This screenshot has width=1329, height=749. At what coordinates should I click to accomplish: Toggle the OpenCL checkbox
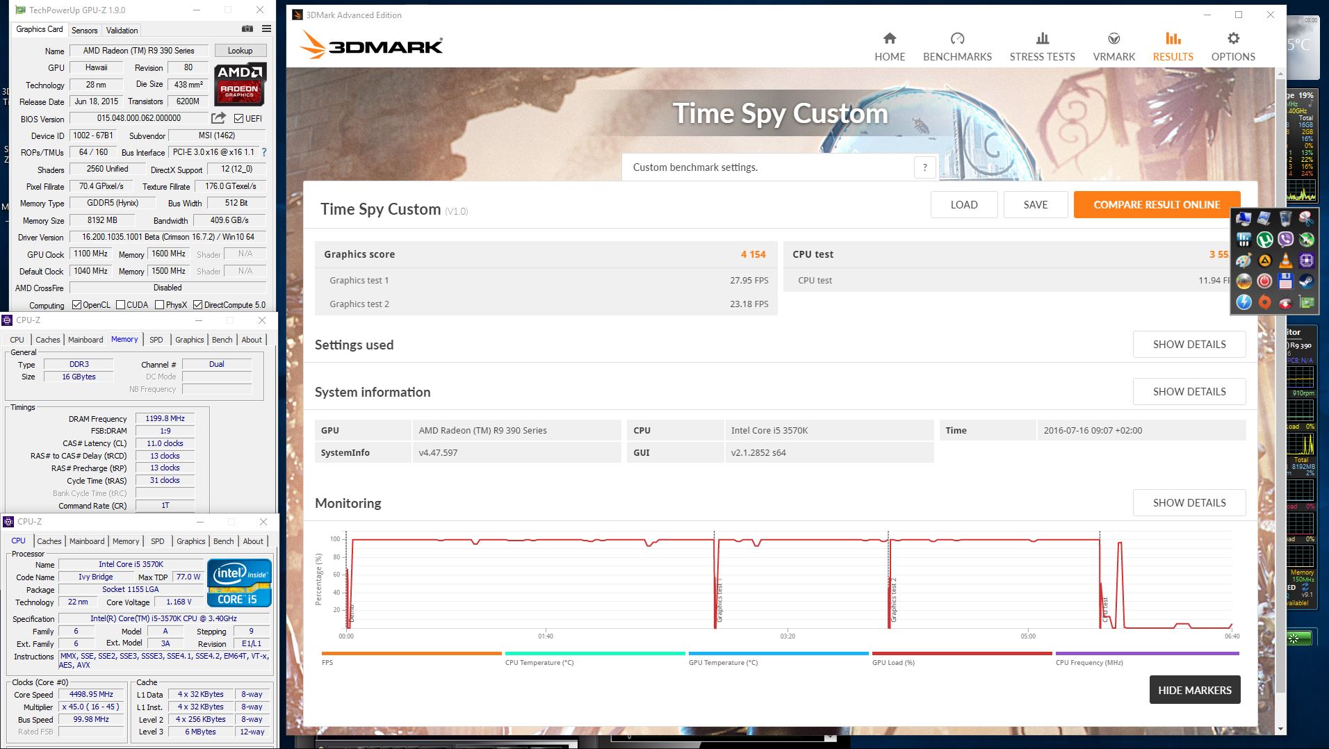click(76, 304)
